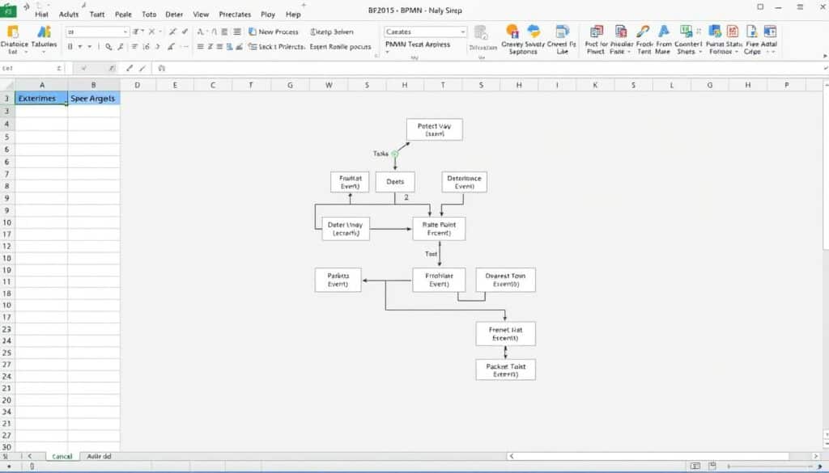This screenshot has width=829, height=473.
Task: Open the font name box dropdown
Action: pyautogui.click(x=125, y=32)
